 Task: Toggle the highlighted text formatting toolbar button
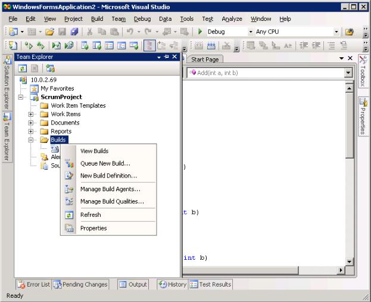[149, 45]
